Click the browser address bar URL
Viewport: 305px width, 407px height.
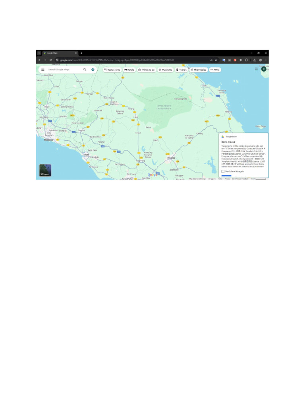click(x=117, y=60)
